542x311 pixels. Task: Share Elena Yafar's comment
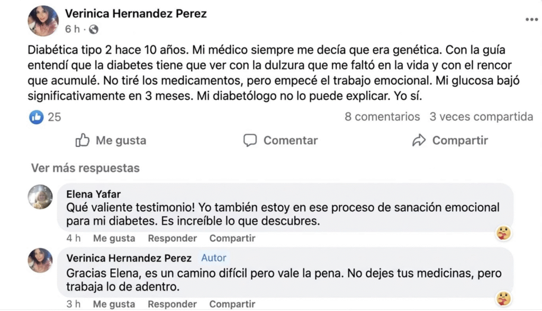coord(232,238)
